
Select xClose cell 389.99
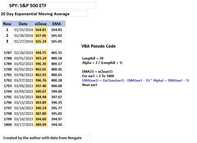pyautogui.click(x=41, y=125)
